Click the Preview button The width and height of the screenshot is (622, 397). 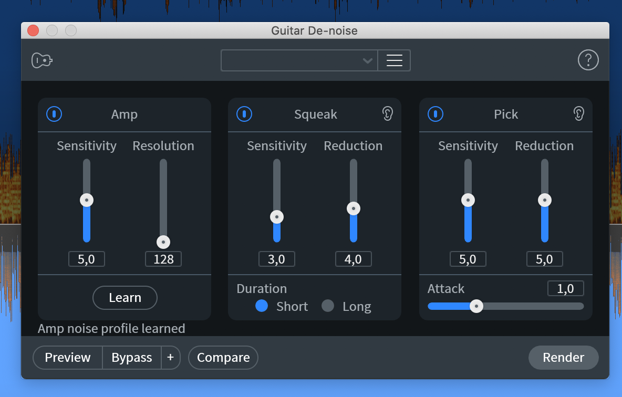click(68, 357)
